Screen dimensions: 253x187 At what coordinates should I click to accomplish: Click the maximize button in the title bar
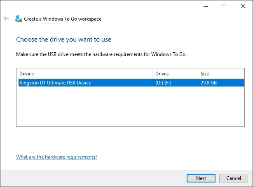pyautogui.click(x=224, y=6)
